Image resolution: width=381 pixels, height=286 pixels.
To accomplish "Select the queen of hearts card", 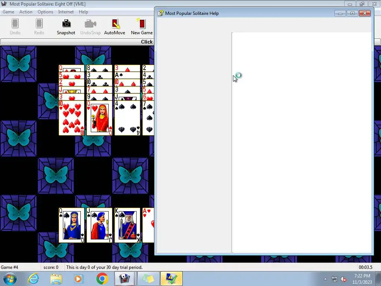I will 99,118.
